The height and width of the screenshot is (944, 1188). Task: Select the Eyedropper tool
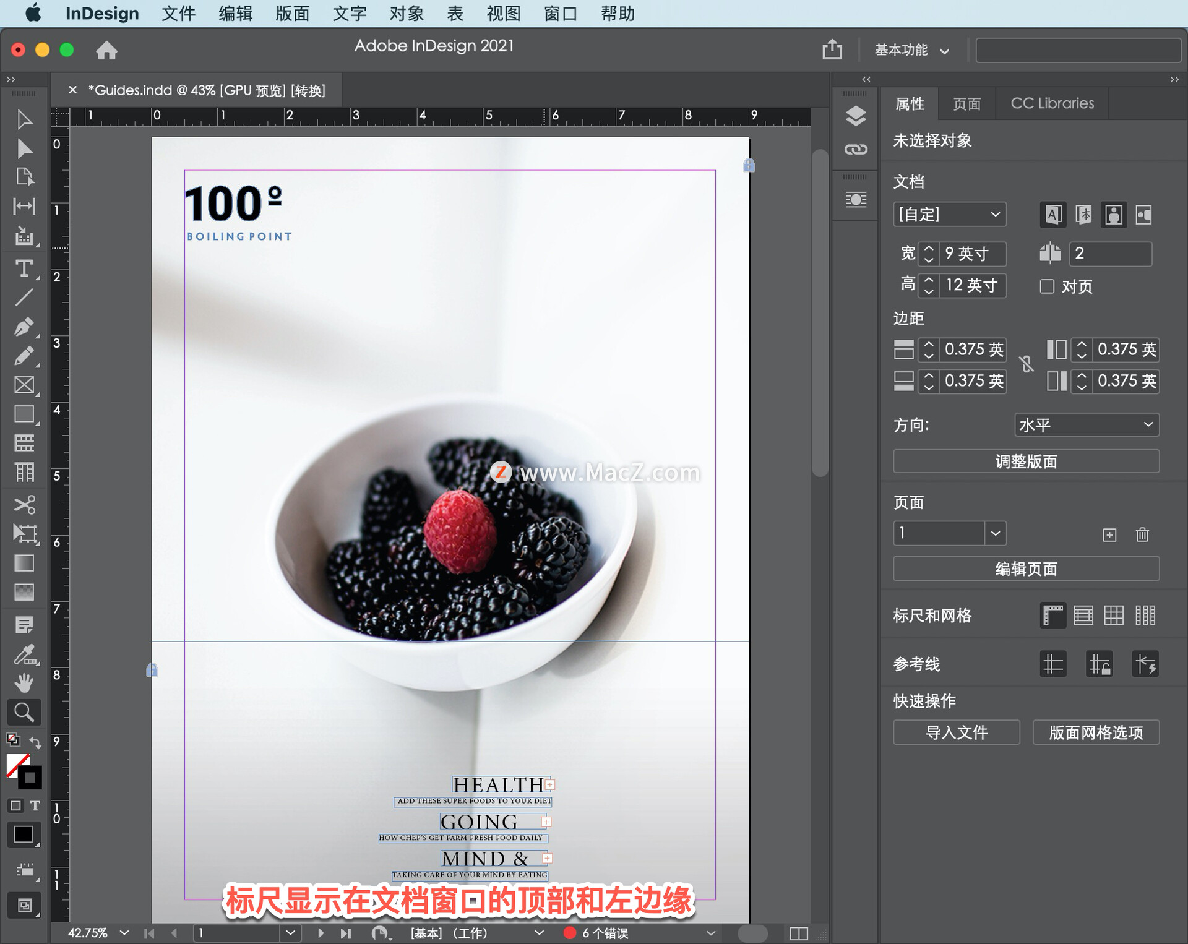click(25, 654)
